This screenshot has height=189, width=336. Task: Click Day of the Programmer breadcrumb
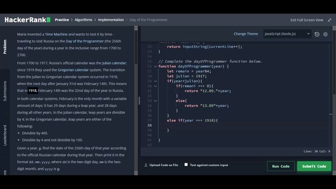coord(148,20)
